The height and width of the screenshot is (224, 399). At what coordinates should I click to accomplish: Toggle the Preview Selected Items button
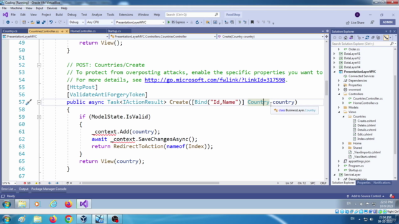[x=386, y=37]
